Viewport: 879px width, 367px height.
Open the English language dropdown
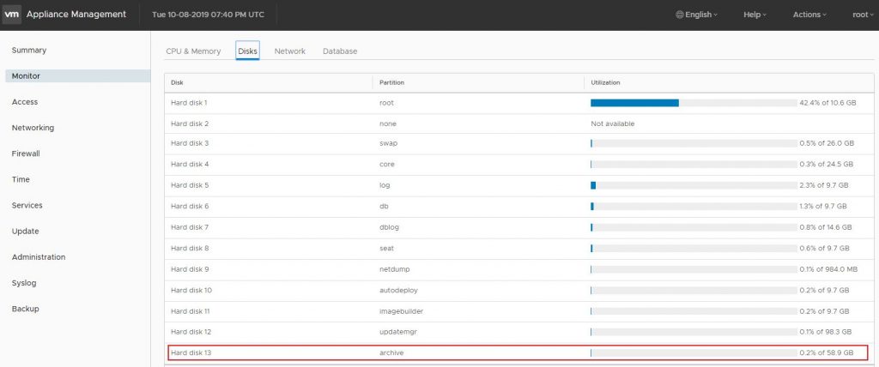click(x=696, y=15)
